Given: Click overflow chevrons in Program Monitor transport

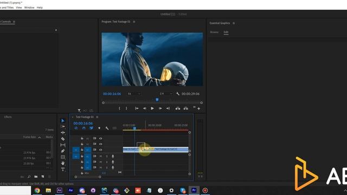Looking at the screenshot, I should click(194, 107).
